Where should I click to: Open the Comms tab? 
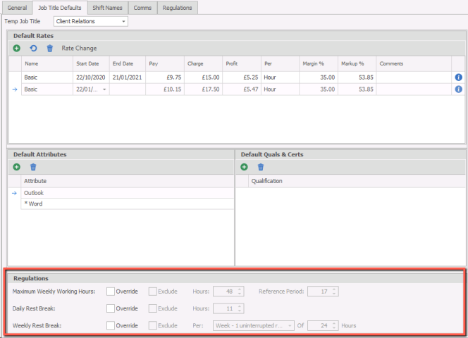coord(142,8)
